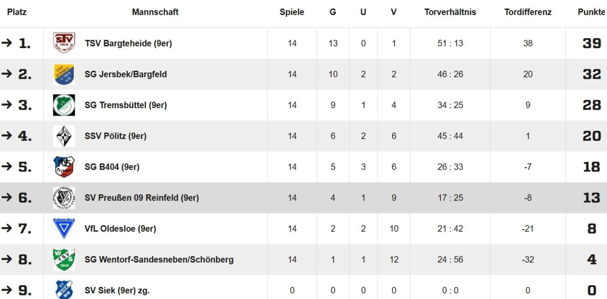The image size is (607, 299).
Task: Click the trend arrow beside rank 1
Action: click(x=7, y=43)
